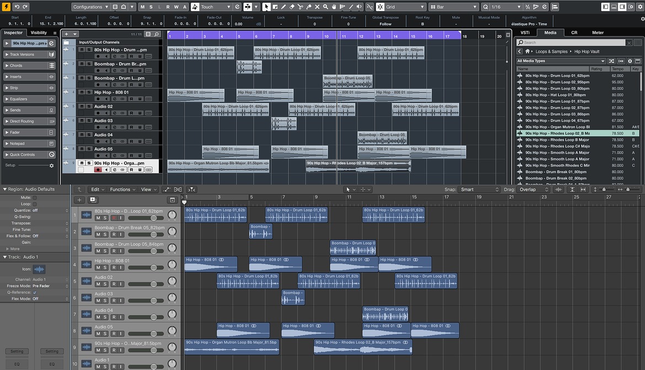Click the waveform icon of Logic track Audio 02

[x=87, y=281]
